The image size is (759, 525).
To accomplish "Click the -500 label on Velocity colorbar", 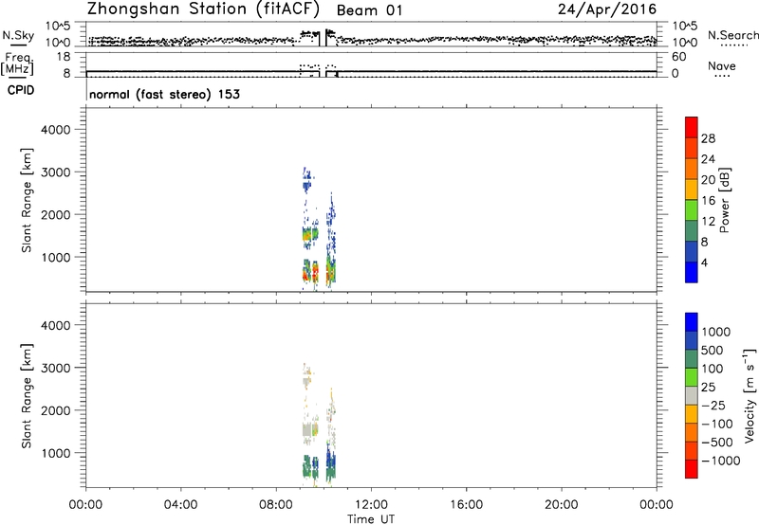I will pos(717,442).
